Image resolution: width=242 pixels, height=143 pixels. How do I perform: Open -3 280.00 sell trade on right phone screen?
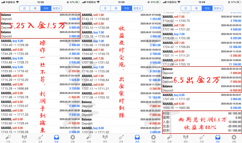(x=202, y=54)
